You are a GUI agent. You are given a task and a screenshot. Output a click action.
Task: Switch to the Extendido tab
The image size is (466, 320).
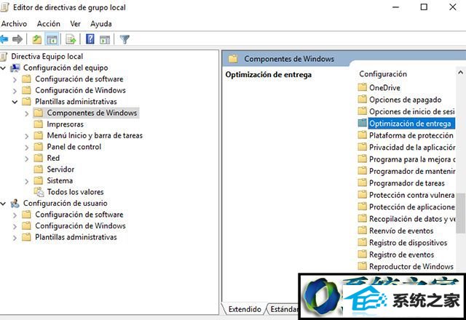pyautogui.click(x=243, y=309)
